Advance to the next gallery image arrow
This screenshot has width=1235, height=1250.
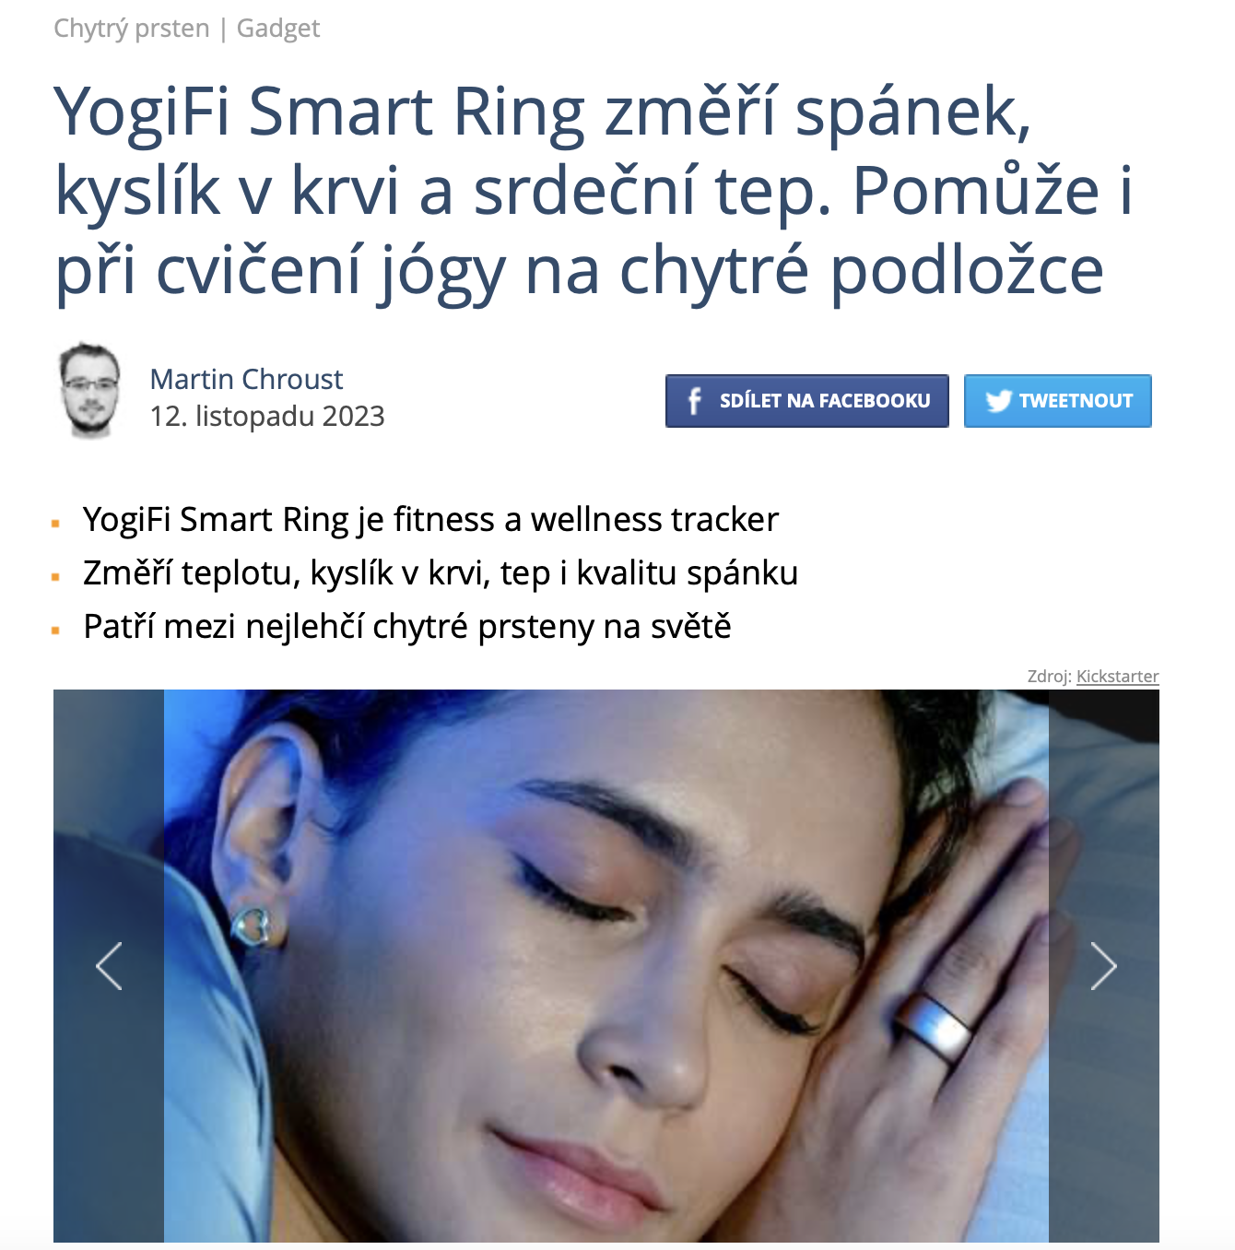click(x=1103, y=966)
